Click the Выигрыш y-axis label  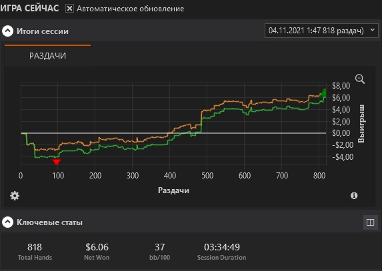tap(361, 124)
